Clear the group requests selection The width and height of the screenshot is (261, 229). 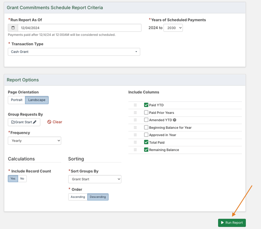click(55, 122)
